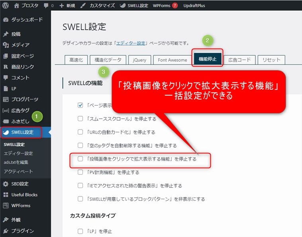Viewport: 302px width, 237px height.
Task: Click the ダッシュボード gauge icon
Action: pyautogui.click(x=6, y=20)
